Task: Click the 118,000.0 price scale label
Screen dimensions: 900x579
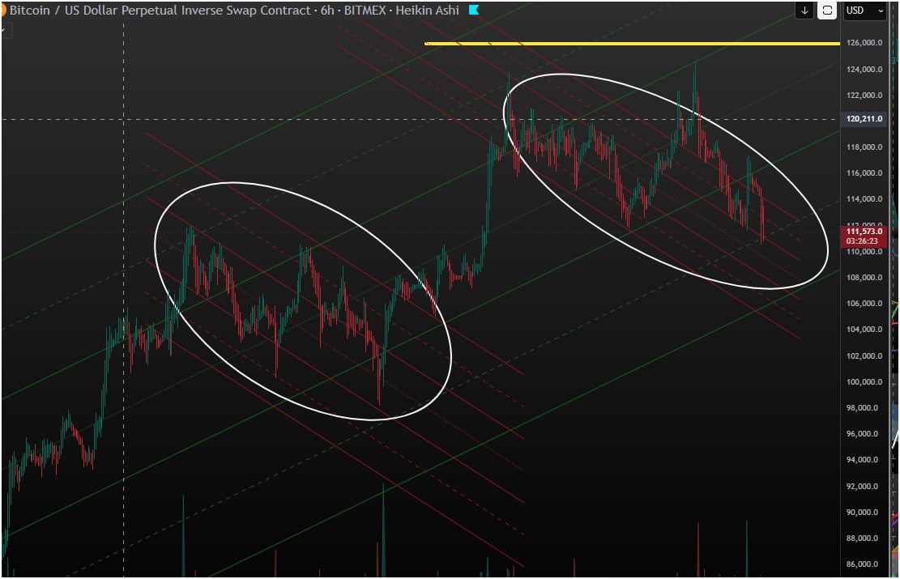Action: tap(864, 147)
